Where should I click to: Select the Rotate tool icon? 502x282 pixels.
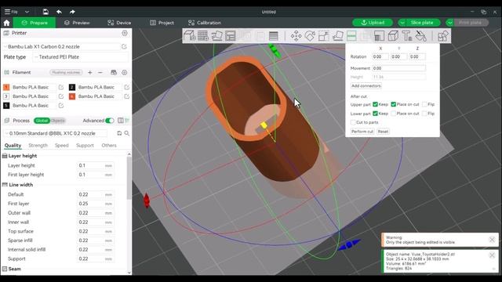coord(310,36)
